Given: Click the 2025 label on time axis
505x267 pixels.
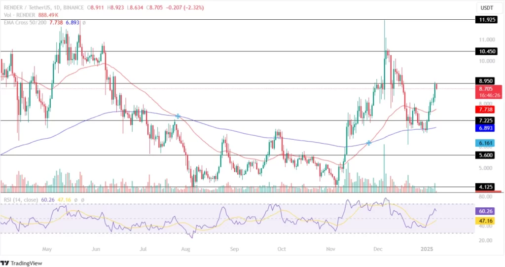Looking at the screenshot, I should point(427,249).
